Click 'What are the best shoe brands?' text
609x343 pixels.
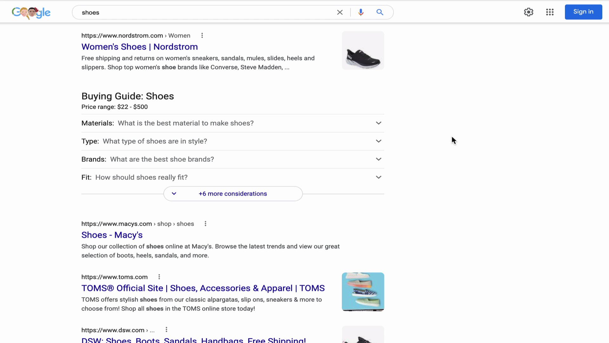pos(162,159)
